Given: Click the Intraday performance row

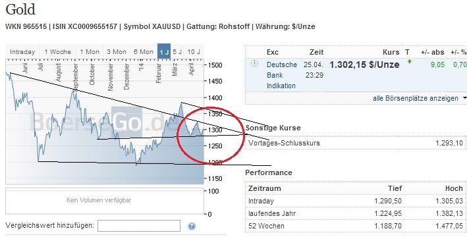Looking at the screenshot, I should pos(356,201).
